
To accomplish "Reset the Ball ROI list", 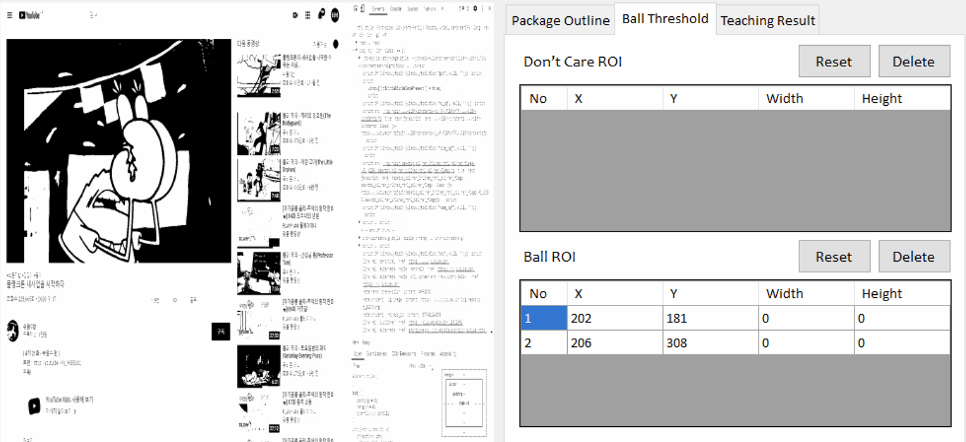I will pyautogui.click(x=834, y=257).
